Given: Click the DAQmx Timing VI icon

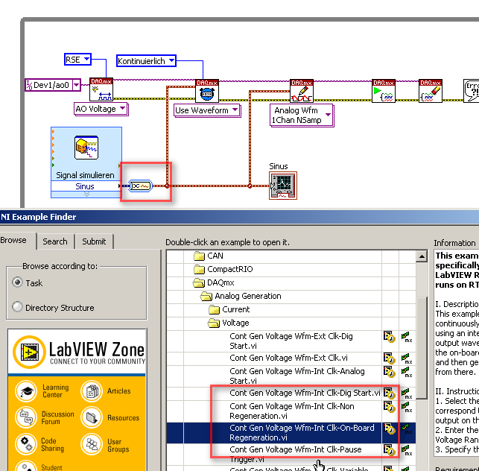Looking at the screenshot, I should pos(207,91).
